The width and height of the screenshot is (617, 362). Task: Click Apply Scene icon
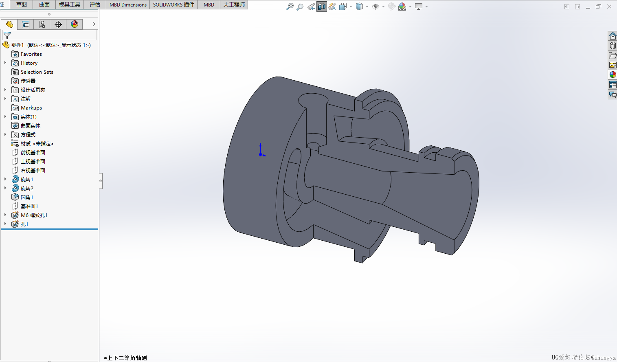[x=402, y=7]
